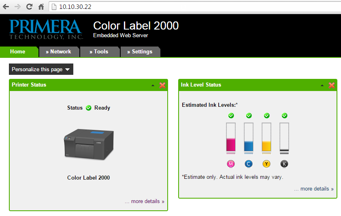This screenshot has height=216, width=341.
Task: Click the magenta M circle icon
Action: [231, 164]
